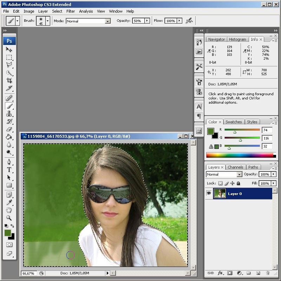The width and height of the screenshot is (281, 281).
Task: Open the Analysis menu
Action: pyautogui.click(x=86, y=11)
